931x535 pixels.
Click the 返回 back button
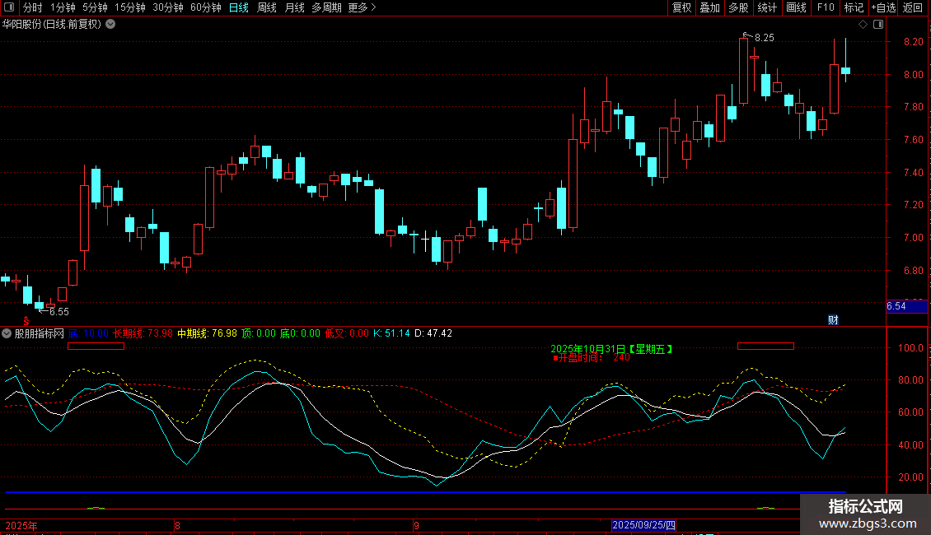913,7
